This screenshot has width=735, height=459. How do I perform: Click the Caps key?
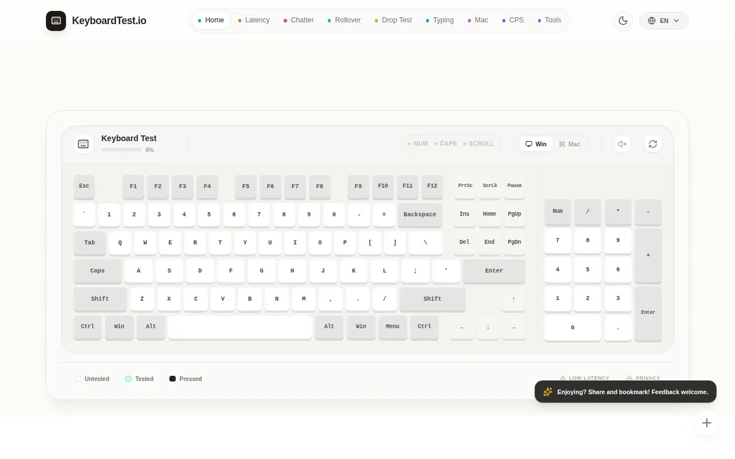click(98, 271)
